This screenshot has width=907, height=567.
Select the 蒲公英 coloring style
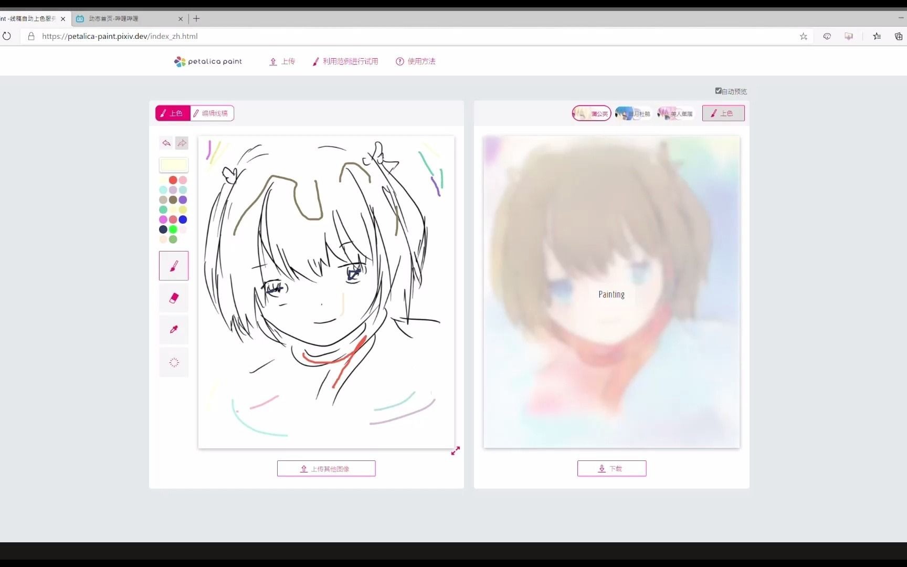tap(592, 113)
